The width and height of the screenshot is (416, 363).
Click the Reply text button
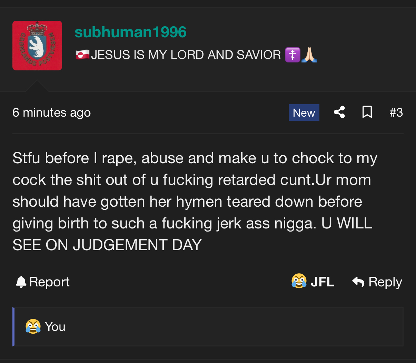click(x=385, y=282)
